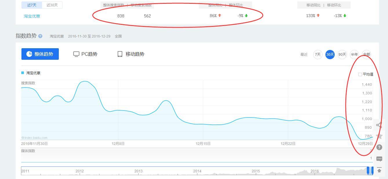Click the 搜索指数 axis label
The width and height of the screenshot is (388, 179).
pos(28,83)
